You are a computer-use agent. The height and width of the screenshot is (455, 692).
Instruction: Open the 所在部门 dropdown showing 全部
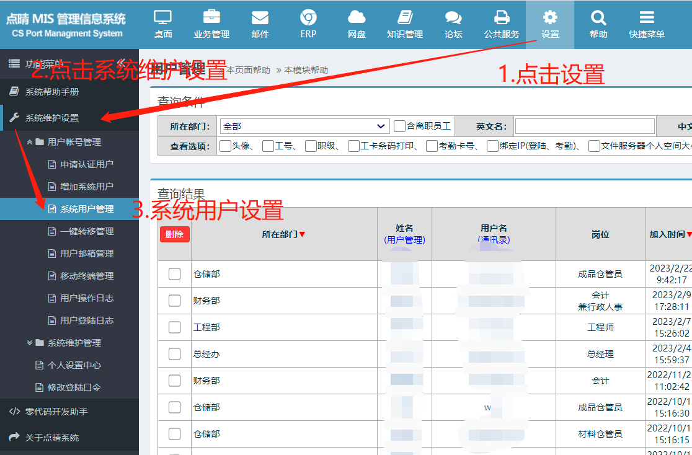(x=304, y=126)
